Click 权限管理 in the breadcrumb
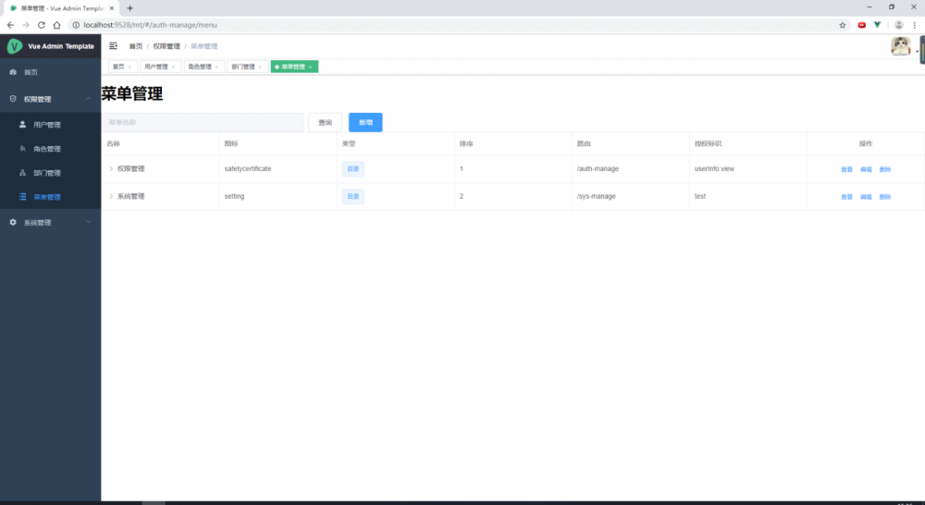The image size is (925, 505). click(166, 46)
